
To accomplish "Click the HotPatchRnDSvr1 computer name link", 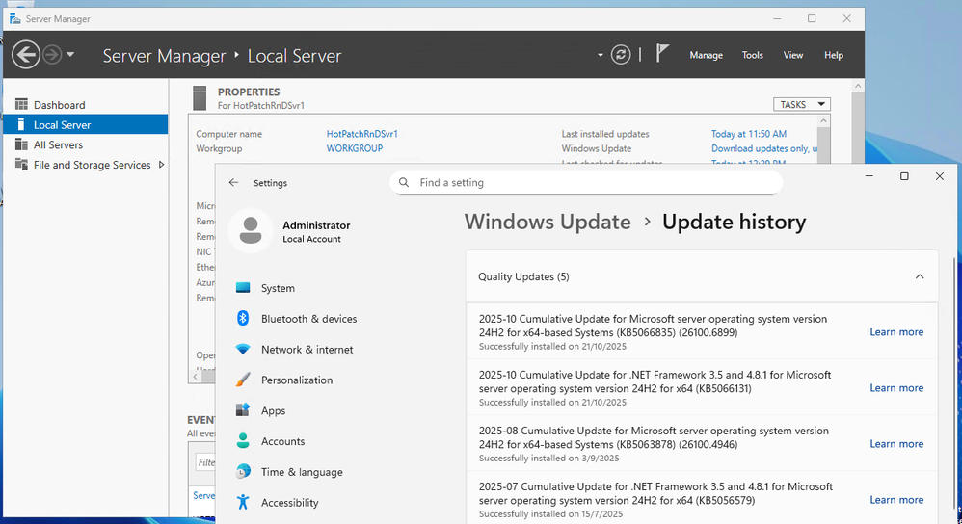I will tap(362, 134).
